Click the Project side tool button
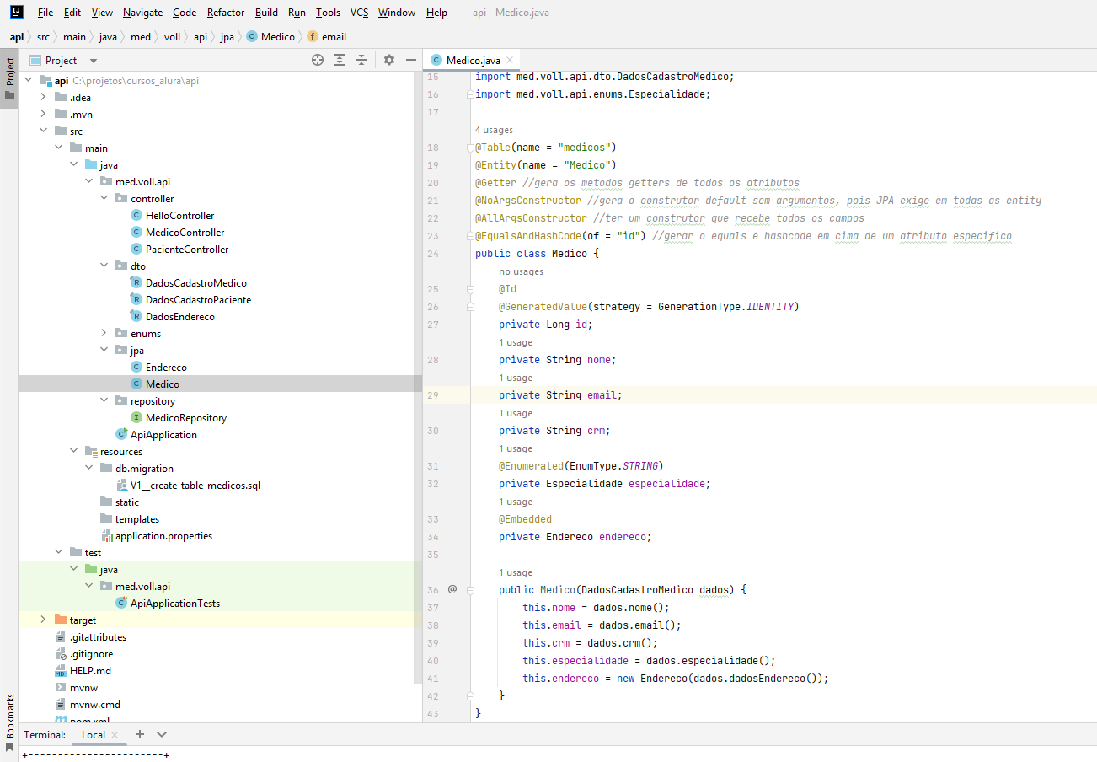The image size is (1097, 762). pyautogui.click(x=9, y=78)
